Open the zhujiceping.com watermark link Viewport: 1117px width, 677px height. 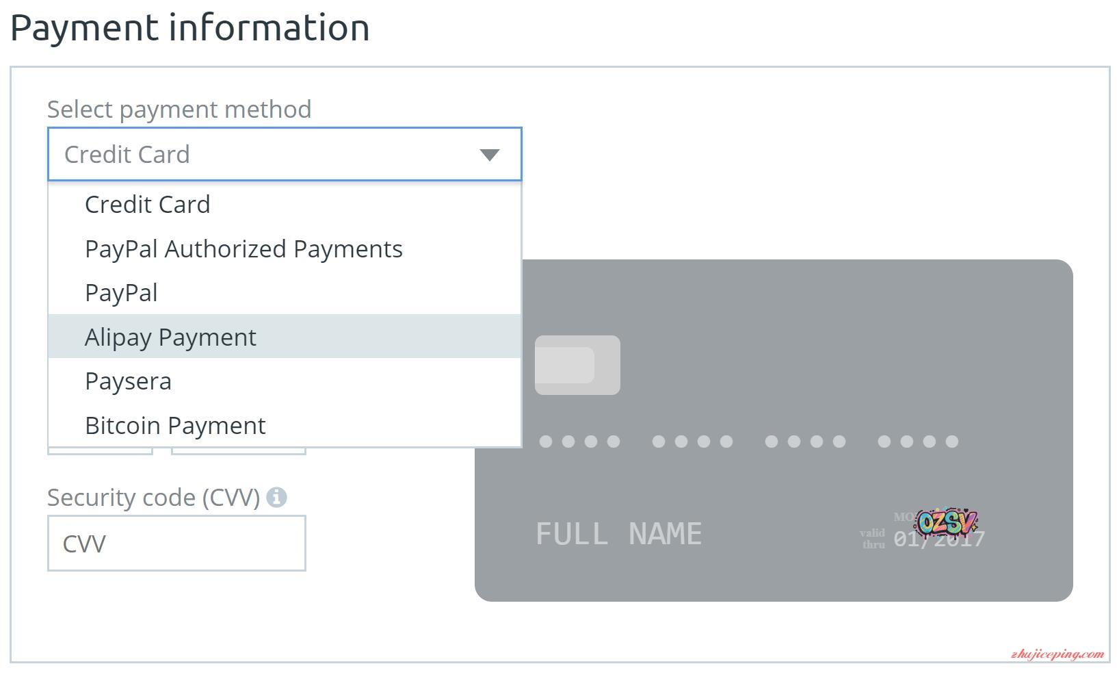(1057, 654)
